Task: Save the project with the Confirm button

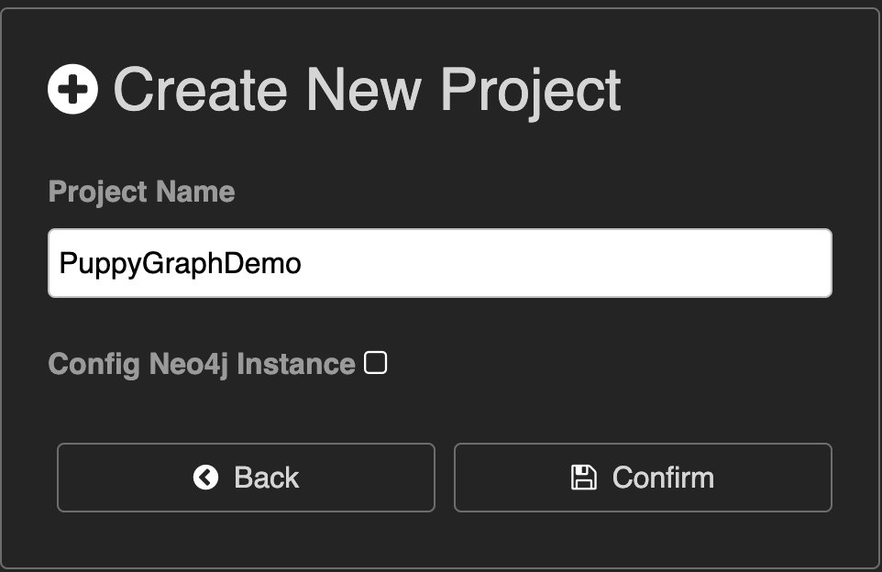Action: click(x=643, y=478)
